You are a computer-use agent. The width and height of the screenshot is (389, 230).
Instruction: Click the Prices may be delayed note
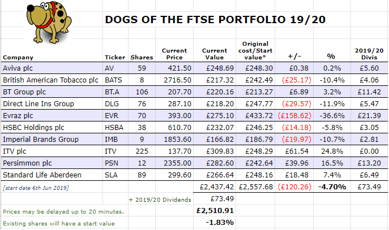(63, 212)
